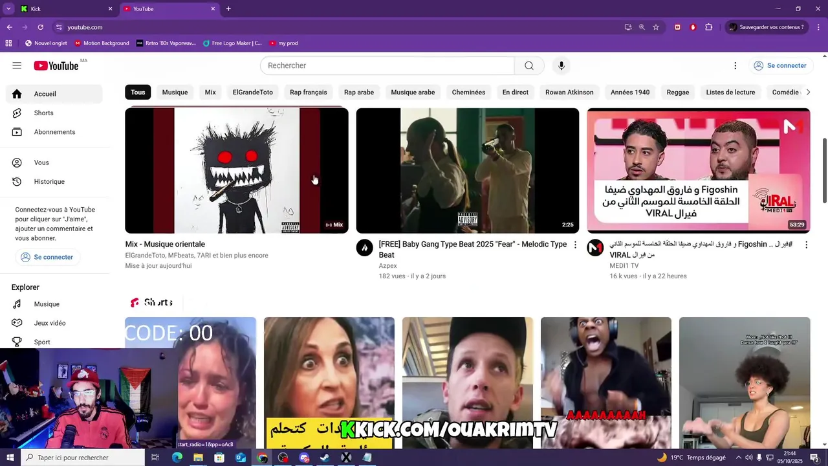
Task: Open options for Figoshin VIRAL video
Action: (806, 245)
